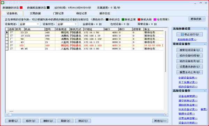
Task: Toggle the checkbox for red device 103
Action: pos(11,45)
